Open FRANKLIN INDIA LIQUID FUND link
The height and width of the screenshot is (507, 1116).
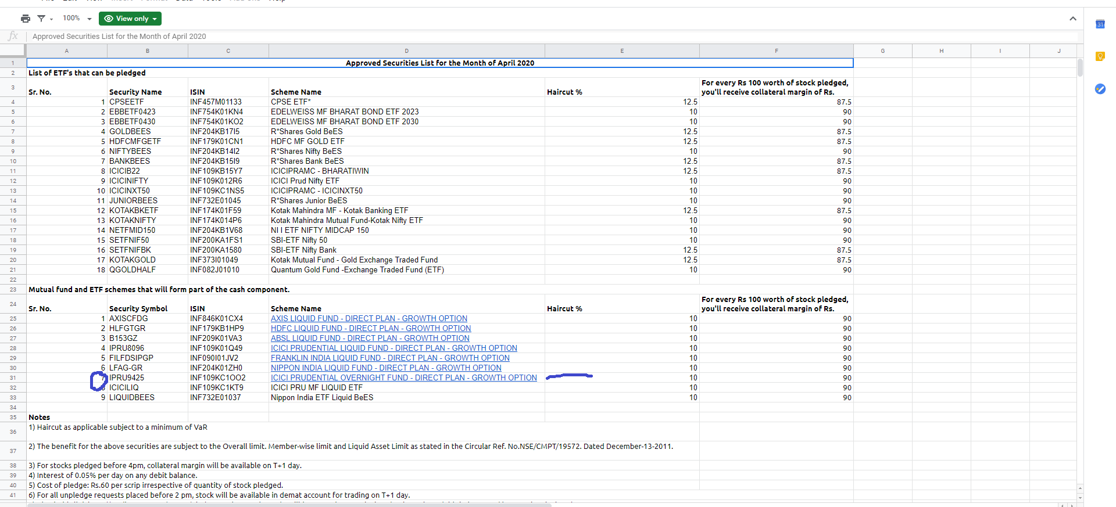(390, 358)
